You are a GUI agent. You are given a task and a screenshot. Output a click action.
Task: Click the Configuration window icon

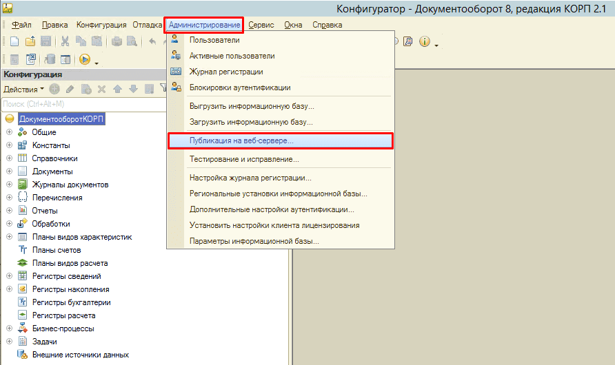click(65, 59)
